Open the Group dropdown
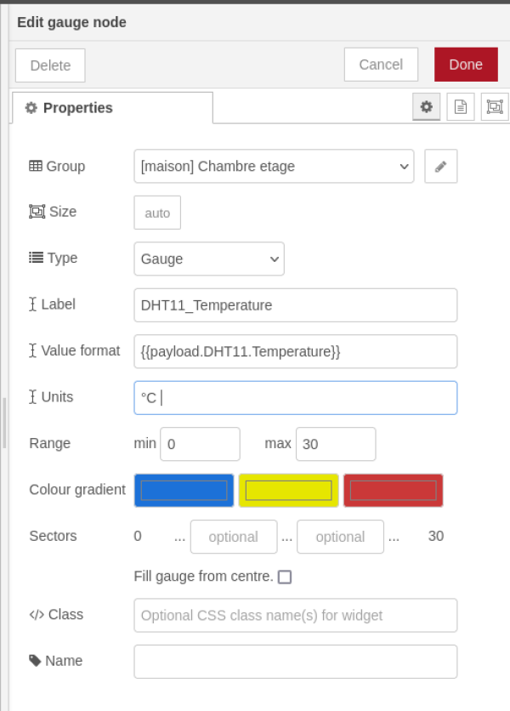Viewport: 510px width, 711px height. coord(274,167)
